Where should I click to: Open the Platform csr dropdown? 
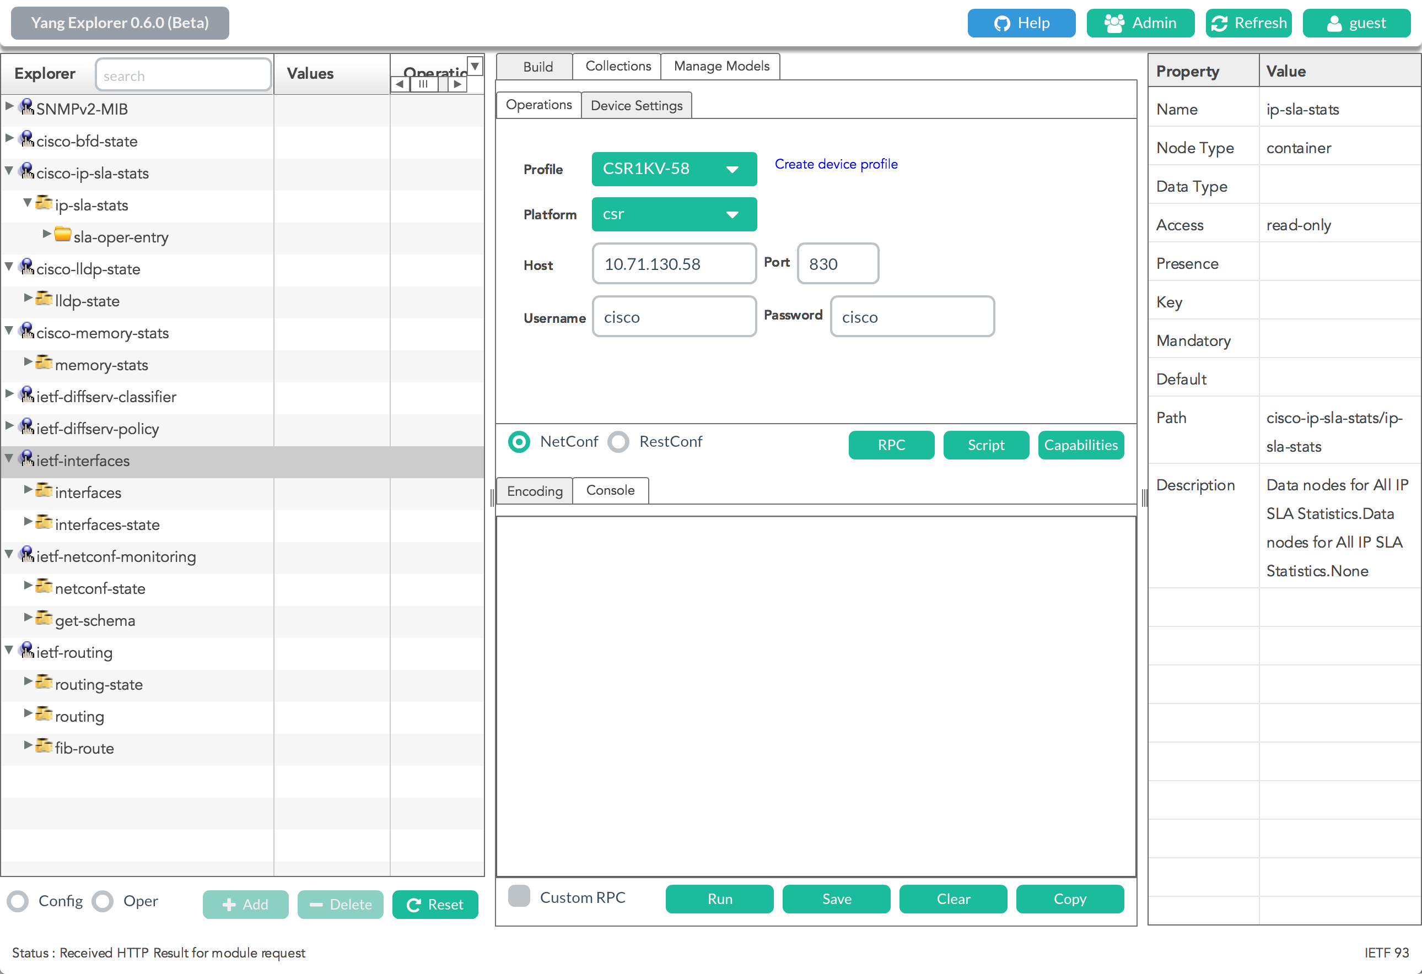coord(674,214)
